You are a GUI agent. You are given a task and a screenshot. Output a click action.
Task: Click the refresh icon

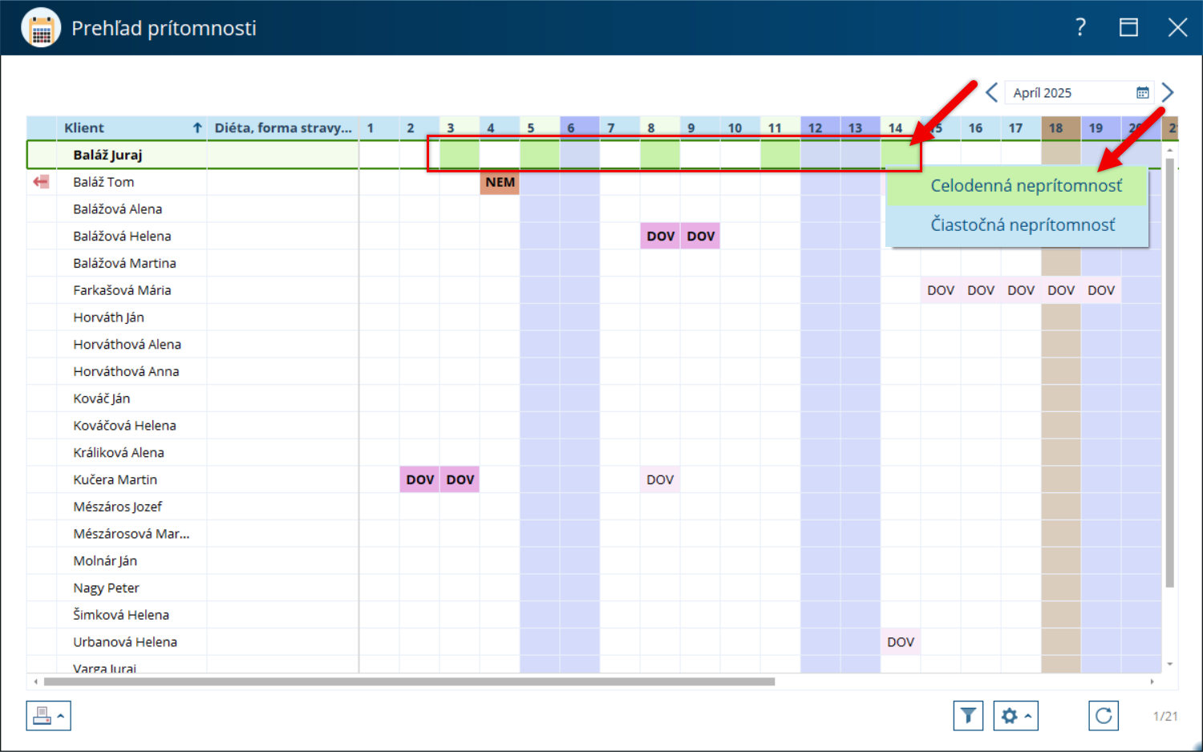[x=1104, y=715]
